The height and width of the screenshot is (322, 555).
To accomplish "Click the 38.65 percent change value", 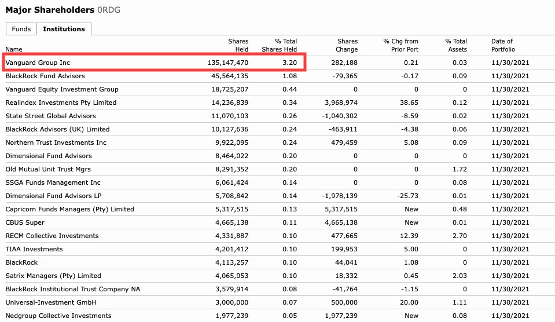I will coord(409,103).
